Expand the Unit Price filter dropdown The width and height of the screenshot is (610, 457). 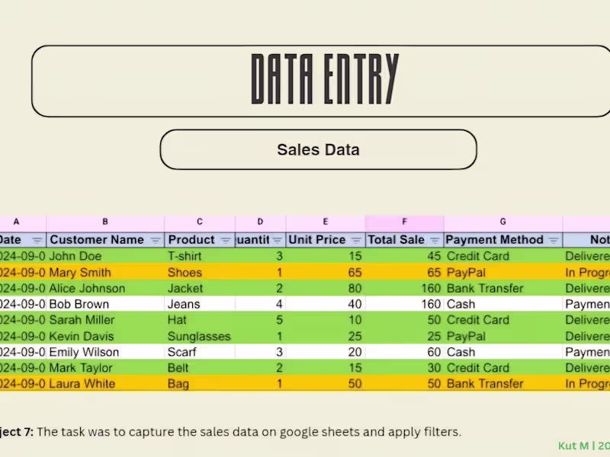pos(355,240)
